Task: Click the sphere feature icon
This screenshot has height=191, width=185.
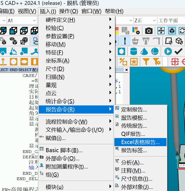Action: coord(155,51)
